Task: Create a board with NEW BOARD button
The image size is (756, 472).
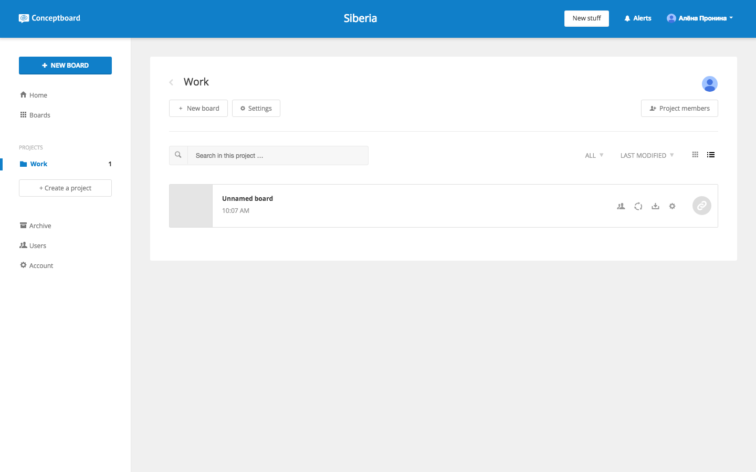Action: tap(65, 65)
